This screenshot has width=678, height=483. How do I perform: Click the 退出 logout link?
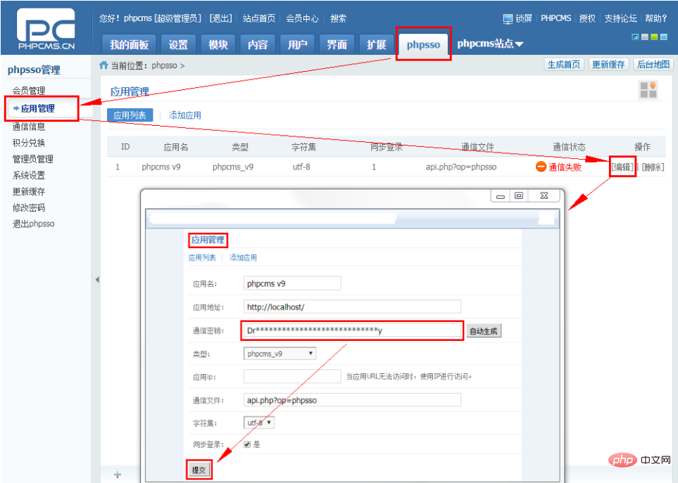tap(221, 18)
